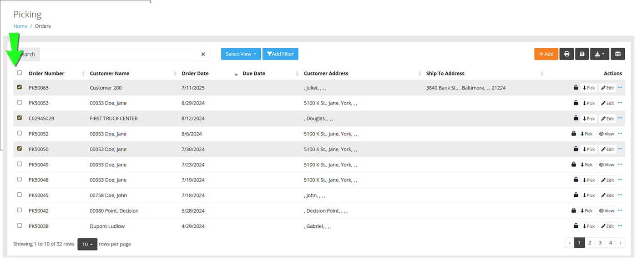Click the lock icon in row C02945029

(x=576, y=118)
